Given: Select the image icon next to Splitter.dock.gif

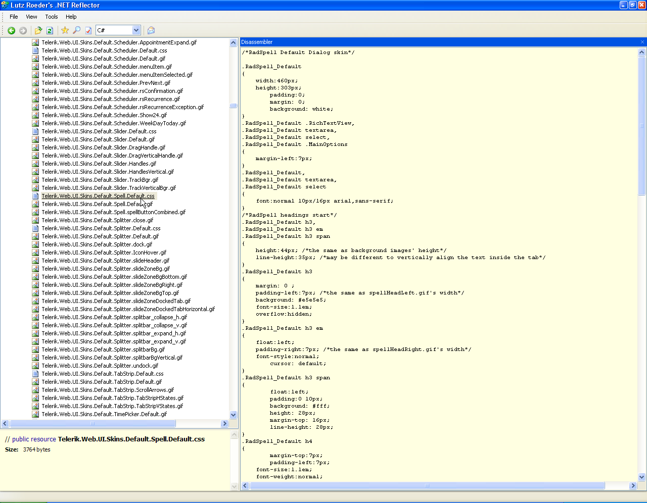Looking at the screenshot, I should tap(35, 244).
